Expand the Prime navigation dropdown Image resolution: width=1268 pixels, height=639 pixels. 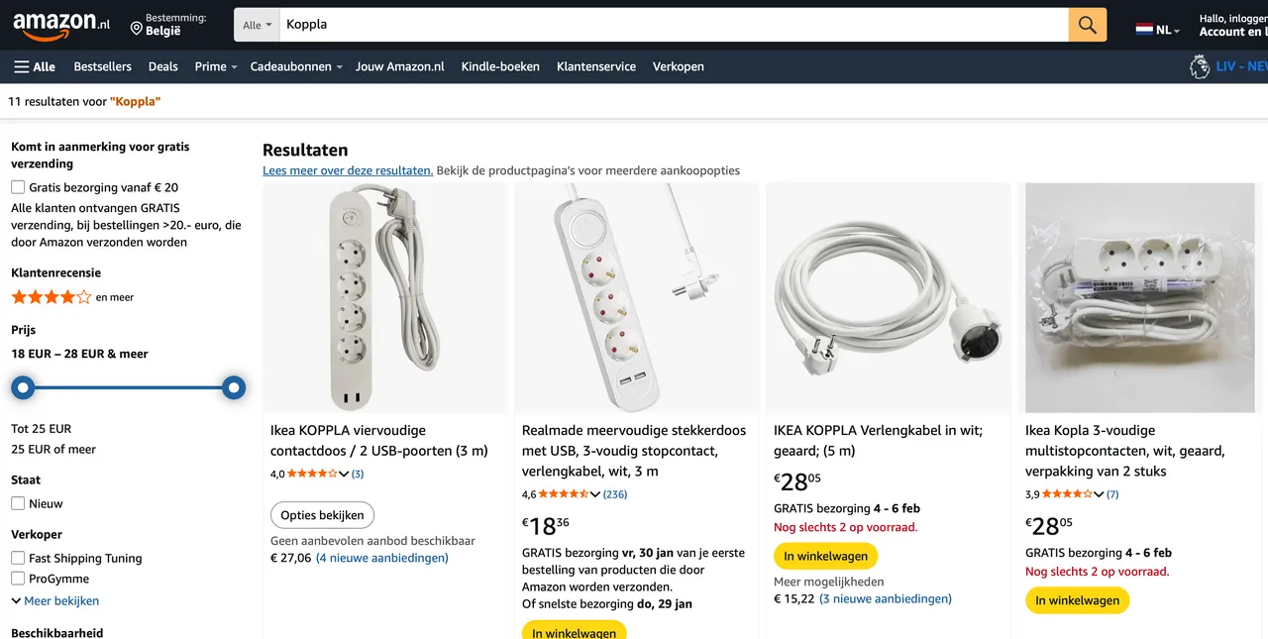216,66
